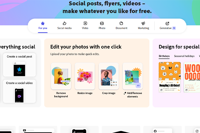Image resolution: width=200 pixels, height=133 pixels.
Task: Open the Generative tab label
Action: [x=166, y=28]
